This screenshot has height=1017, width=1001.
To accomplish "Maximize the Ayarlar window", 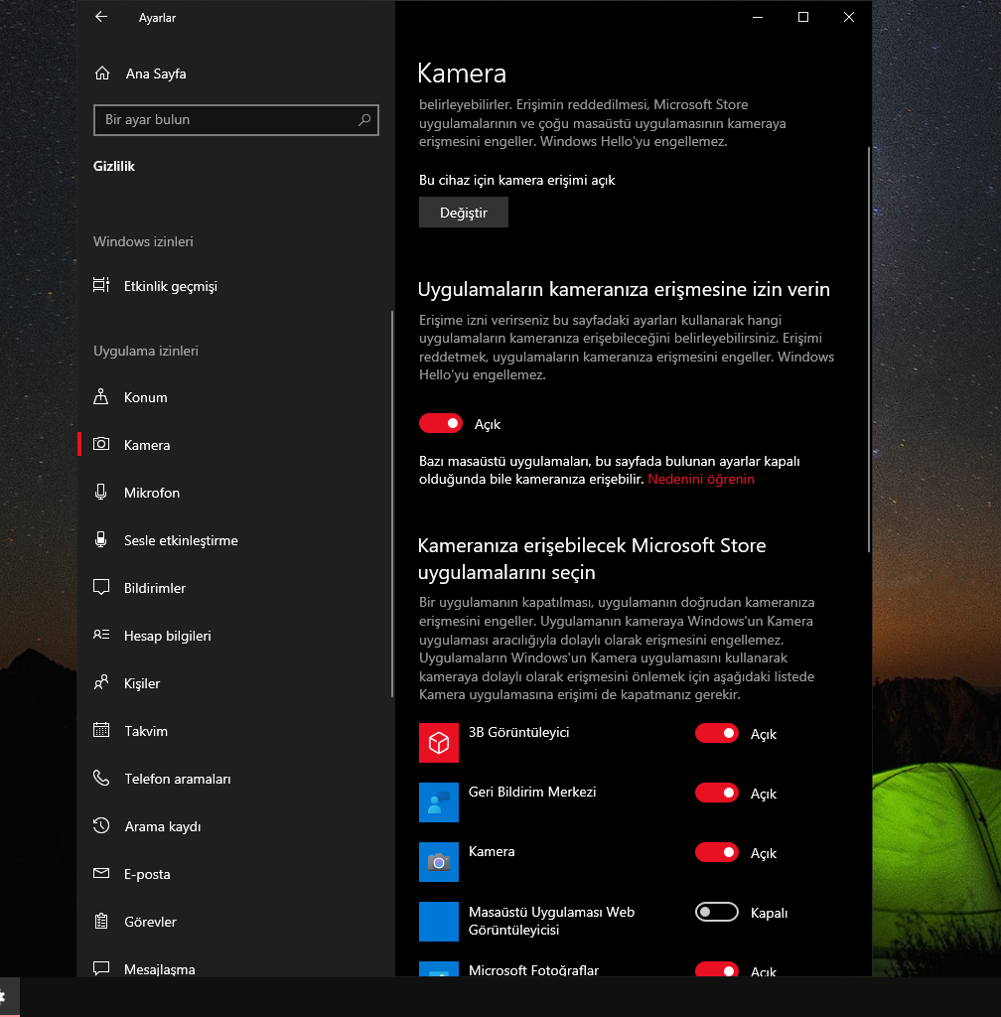I will coord(802,17).
